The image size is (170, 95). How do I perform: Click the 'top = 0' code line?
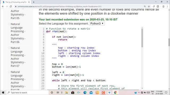click(x=57, y=64)
